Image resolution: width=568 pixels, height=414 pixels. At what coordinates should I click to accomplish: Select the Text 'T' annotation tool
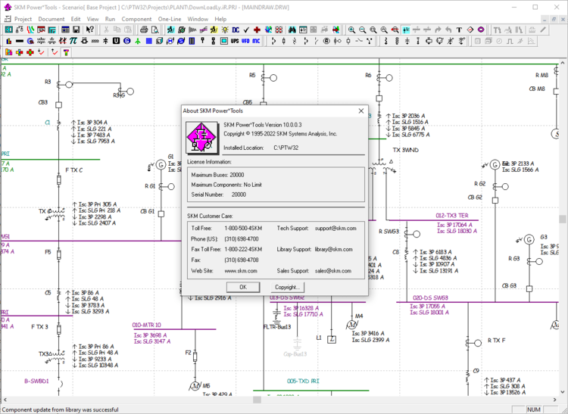[x=459, y=30]
